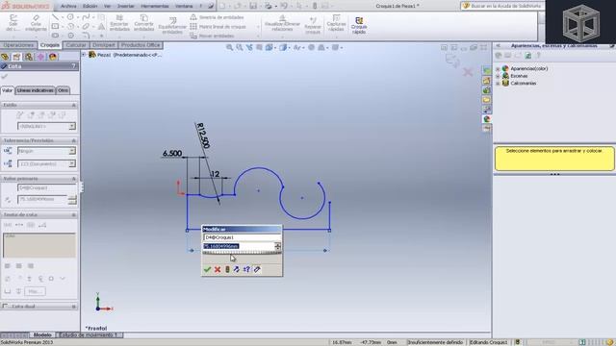Select the Circle sketch tool

point(70,17)
